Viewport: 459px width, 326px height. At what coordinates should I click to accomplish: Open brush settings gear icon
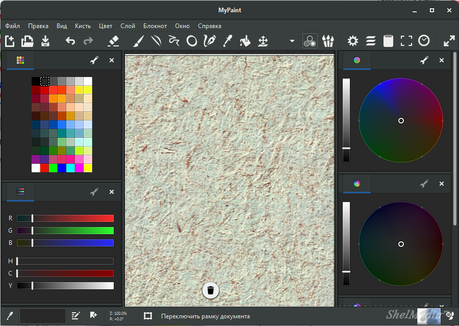pyautogui.click(x=353, y=41)
